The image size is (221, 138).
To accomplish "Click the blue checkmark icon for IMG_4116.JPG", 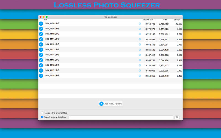I will point(41,65).
